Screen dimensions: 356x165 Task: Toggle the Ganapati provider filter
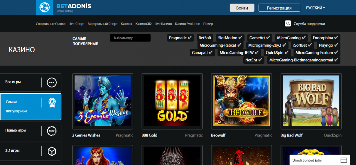point(202,53)
